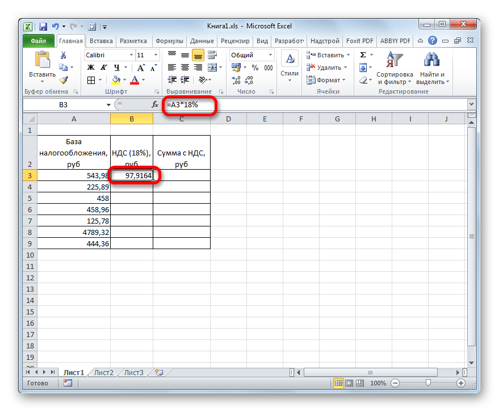Image resolution: width=499 pixels, height=412 pixels.
Task: Toggle underline formatting
Action: (x=117, y=68)
